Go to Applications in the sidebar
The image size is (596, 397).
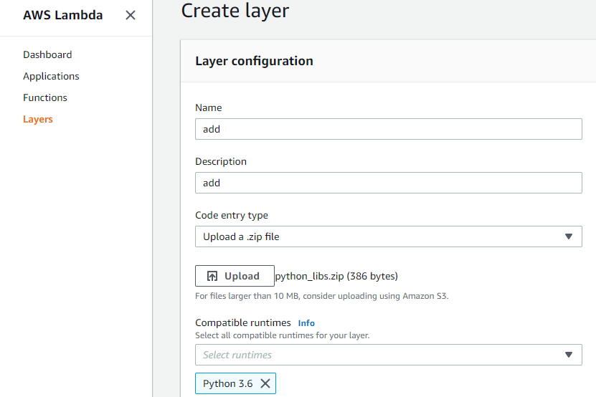tap(51, 76)
